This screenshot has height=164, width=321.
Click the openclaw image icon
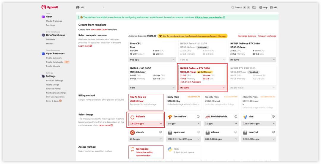170,133
